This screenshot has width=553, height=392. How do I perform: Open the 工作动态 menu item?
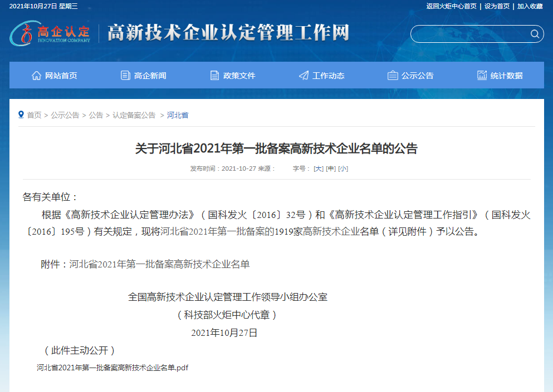point(321,76)
